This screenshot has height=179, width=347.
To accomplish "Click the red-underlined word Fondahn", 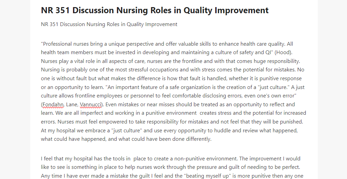I will click(53, 104).
